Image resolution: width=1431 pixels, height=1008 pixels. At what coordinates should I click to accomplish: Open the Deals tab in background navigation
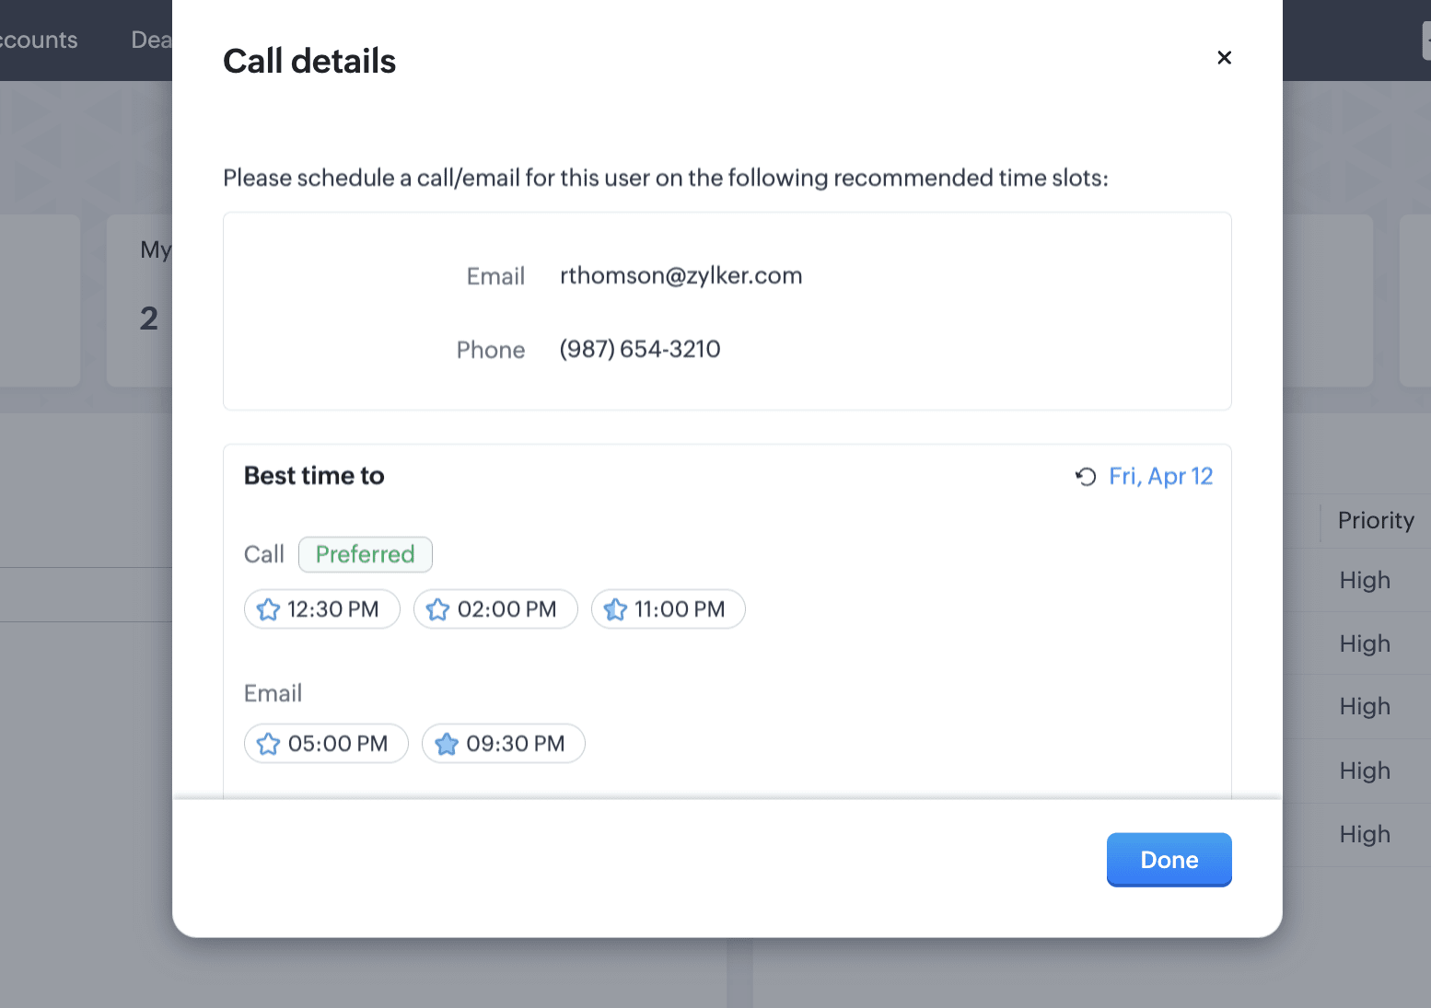(x=151, y=41)
